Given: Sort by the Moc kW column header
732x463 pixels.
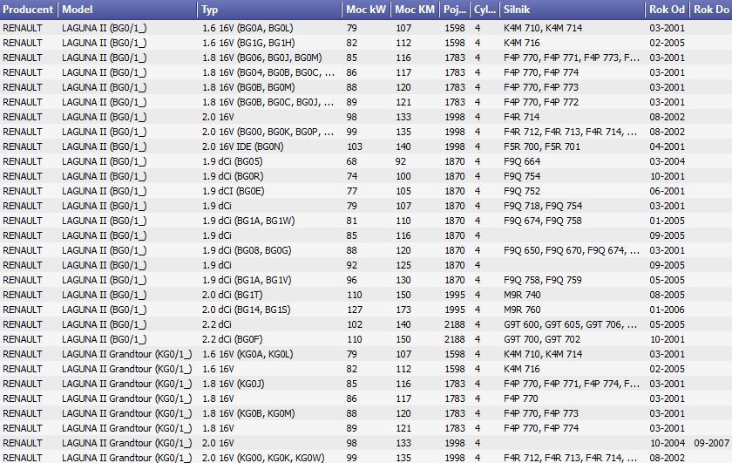Looking at the screenshot, I should (366, 10).
